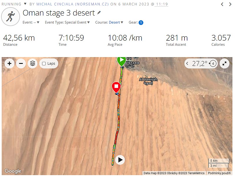Click the red finish marker on map

[116, 87]
